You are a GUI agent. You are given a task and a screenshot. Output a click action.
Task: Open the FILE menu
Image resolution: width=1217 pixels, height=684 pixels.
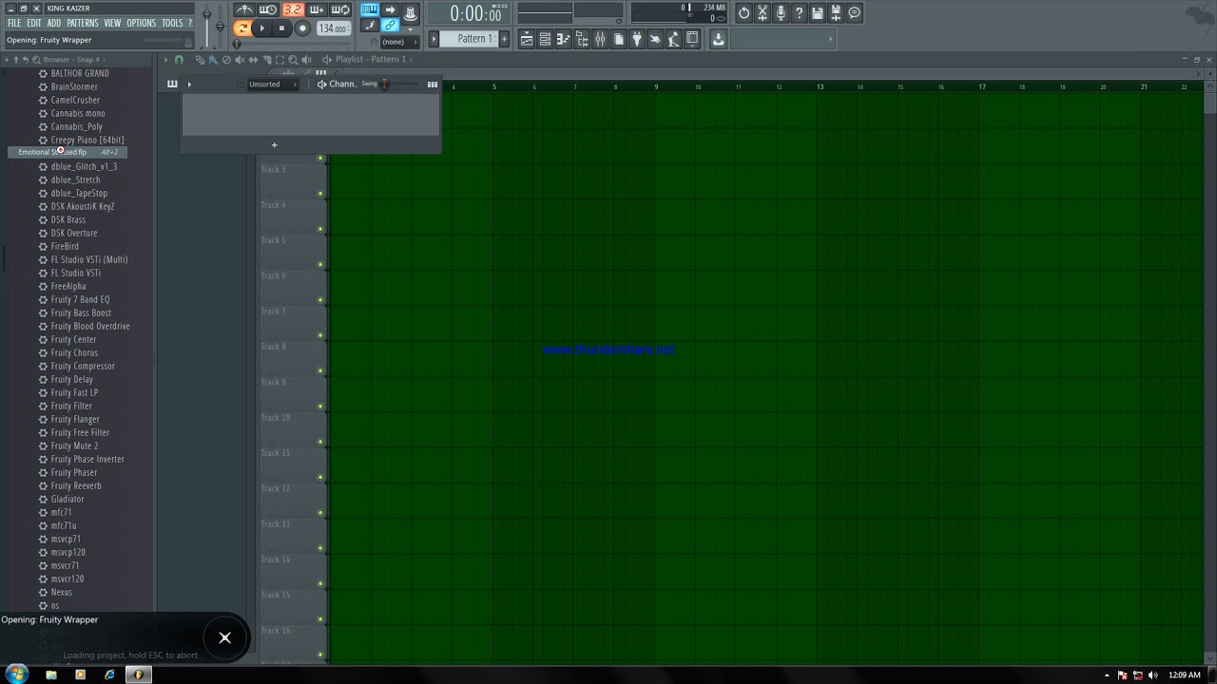(14, 23)
